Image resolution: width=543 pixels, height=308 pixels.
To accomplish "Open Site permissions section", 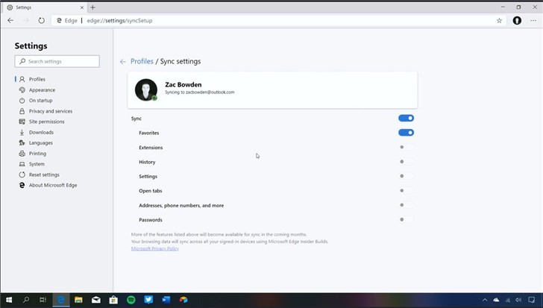I will point(42,122).
